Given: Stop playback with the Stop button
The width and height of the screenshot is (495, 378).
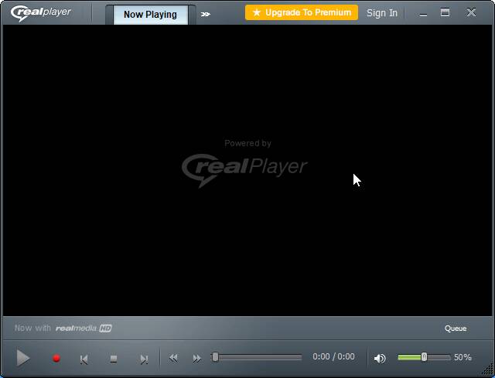Looking at the screenshot, I should coord(114,359).
